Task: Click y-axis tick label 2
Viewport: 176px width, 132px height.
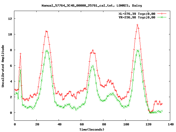Action: 11,97
